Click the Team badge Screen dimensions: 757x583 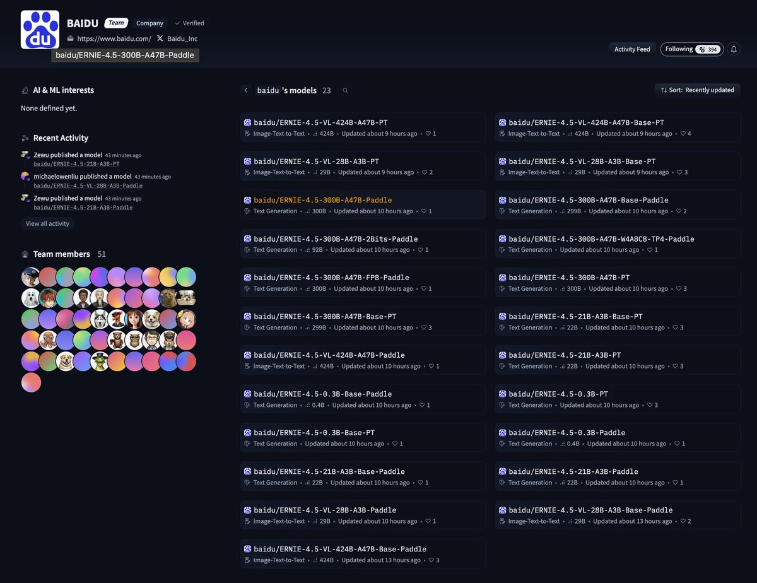coord(116,23)
